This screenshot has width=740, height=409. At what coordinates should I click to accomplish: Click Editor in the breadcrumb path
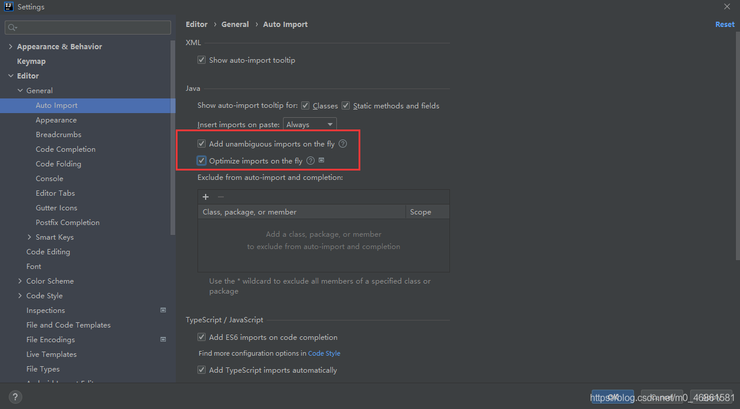(x=197, y=24)
